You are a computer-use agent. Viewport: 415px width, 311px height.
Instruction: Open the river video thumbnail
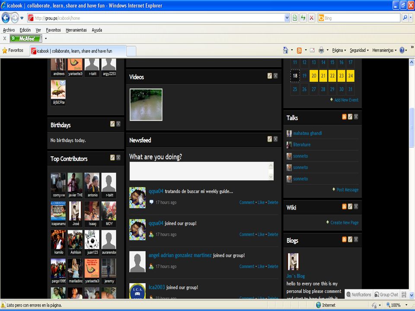146,105
